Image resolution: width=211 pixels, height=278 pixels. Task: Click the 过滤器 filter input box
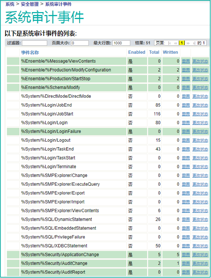point(34,43)
